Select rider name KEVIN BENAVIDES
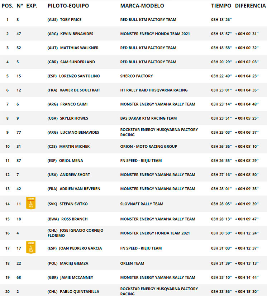The height and width of the screenshot is (296, 267). [77, 34]
